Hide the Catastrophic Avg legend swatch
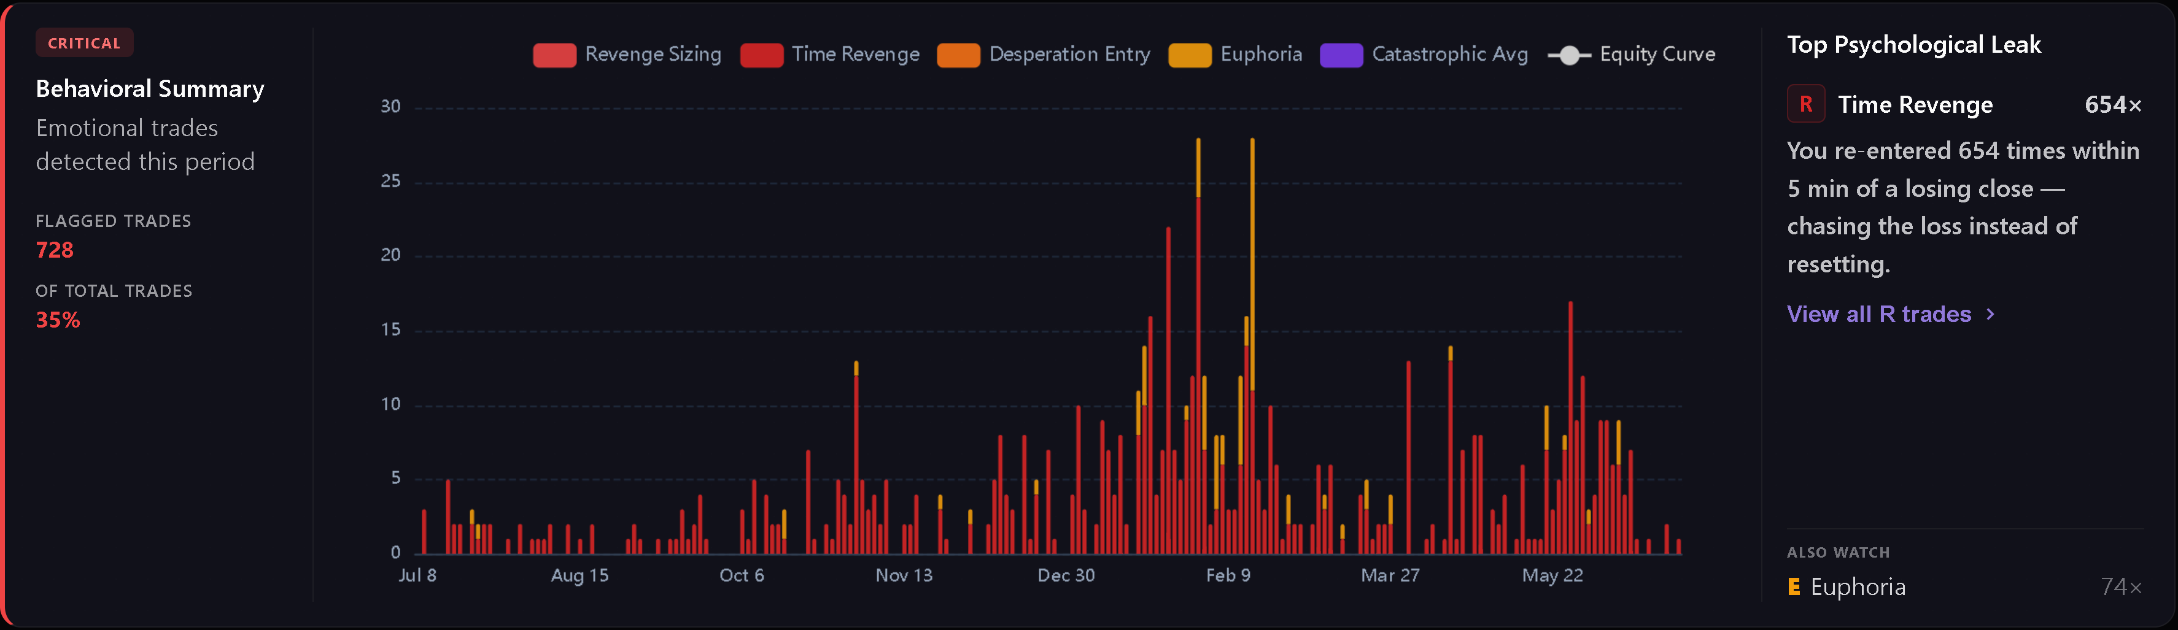The image size is (2178, 630). [1341, 55]
